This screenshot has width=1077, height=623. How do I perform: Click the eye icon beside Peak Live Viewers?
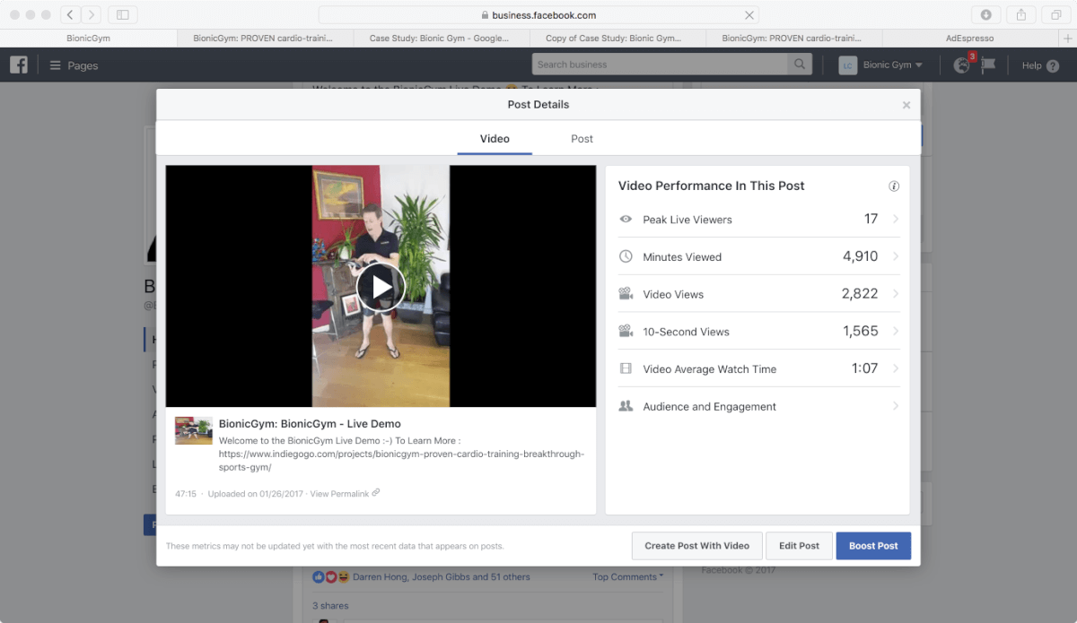pyautogui.click(x=626, y=220)
